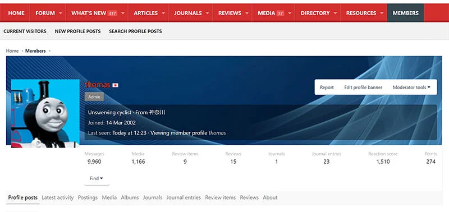The image size is (449, 212).
Task: Switch to the Journals profile tab
Action: coord(153,197)
